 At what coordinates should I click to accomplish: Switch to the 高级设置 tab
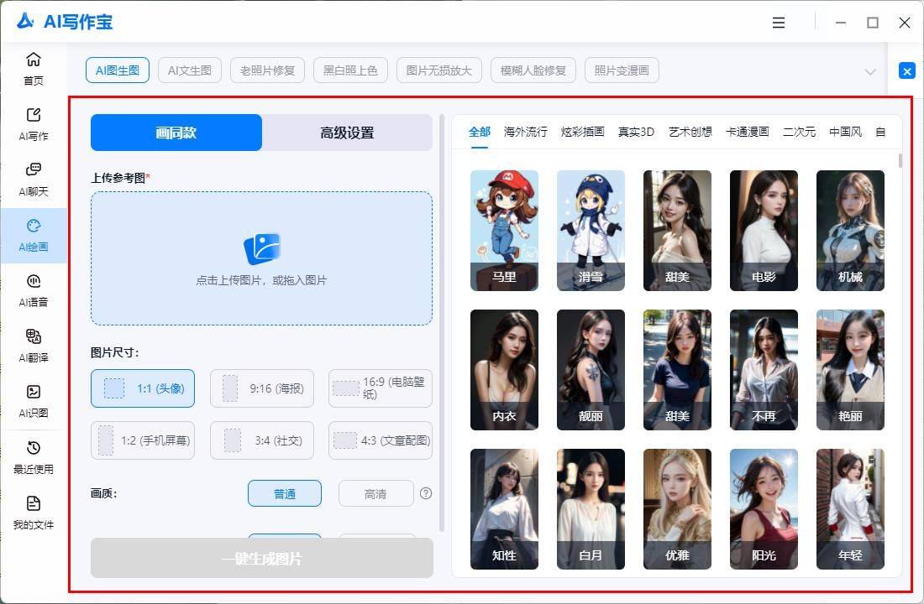tap(347, 133)
